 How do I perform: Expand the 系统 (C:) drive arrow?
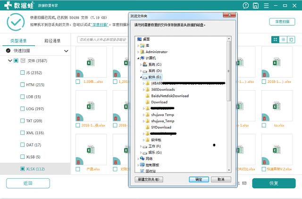point(141,64)
